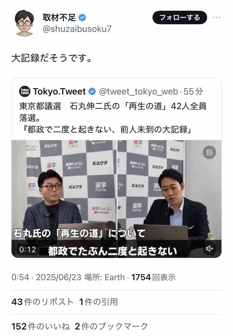Screen dimensions: 233x336
Task: Open the three-dot more options menu
Action: [x=217, y=17]
